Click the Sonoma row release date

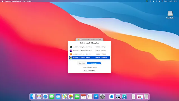tap(104, 58)
